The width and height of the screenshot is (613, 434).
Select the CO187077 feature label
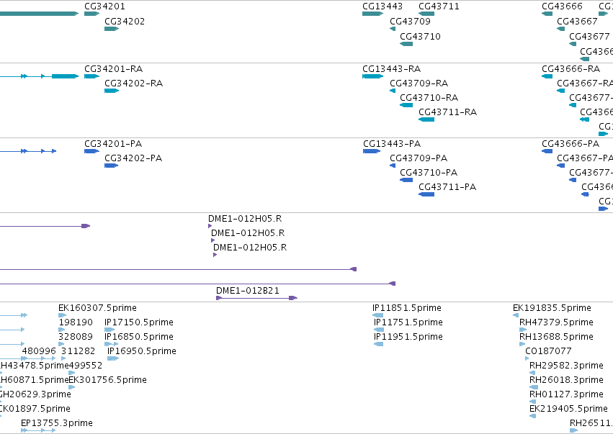point(548,351)
